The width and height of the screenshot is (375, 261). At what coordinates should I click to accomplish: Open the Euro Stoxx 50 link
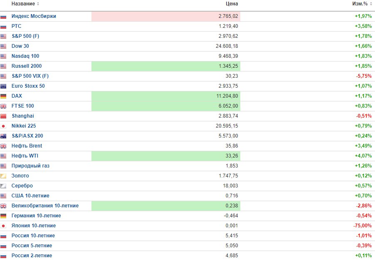coord(28,86)
